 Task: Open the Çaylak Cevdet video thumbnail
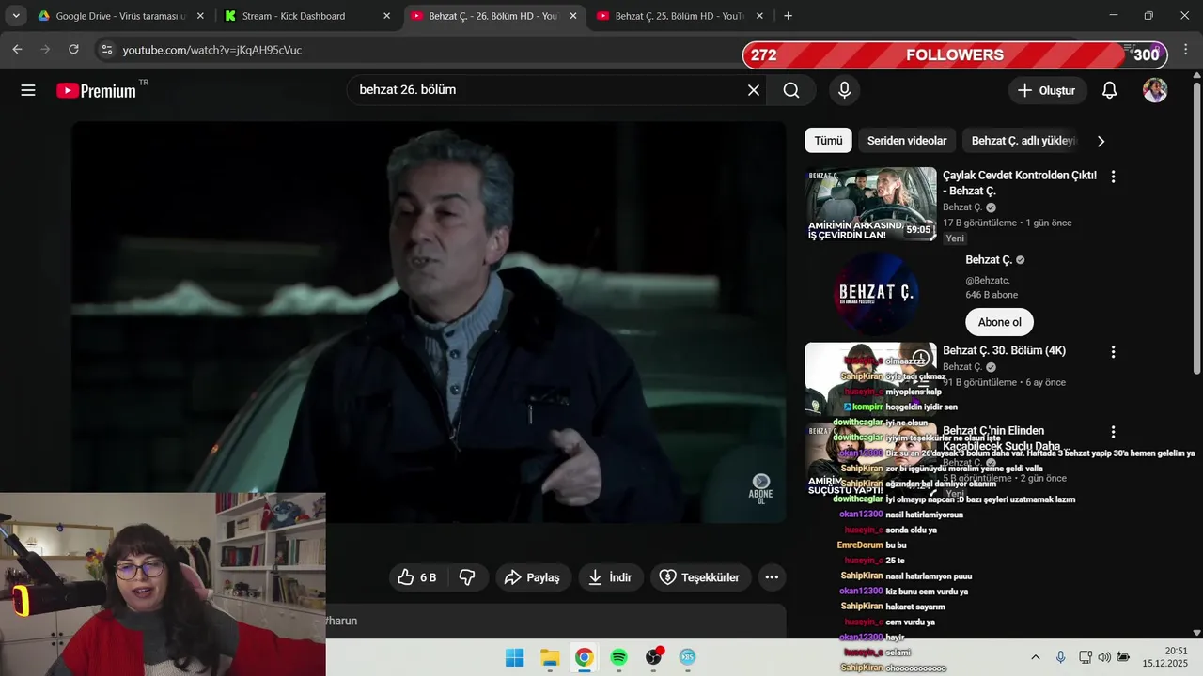(871, 204)
